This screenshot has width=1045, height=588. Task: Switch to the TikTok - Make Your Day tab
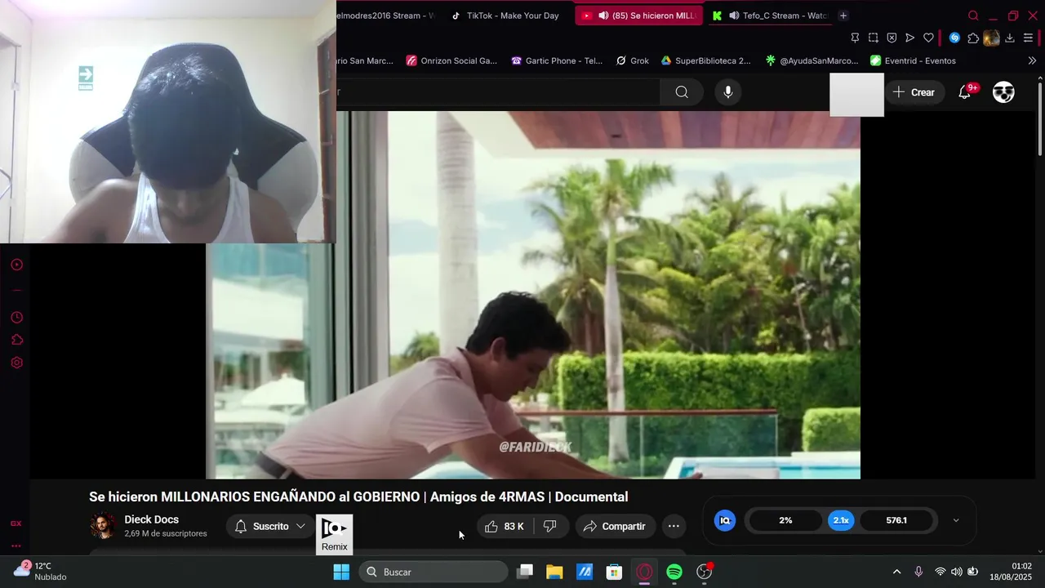[x=506, y=16]
